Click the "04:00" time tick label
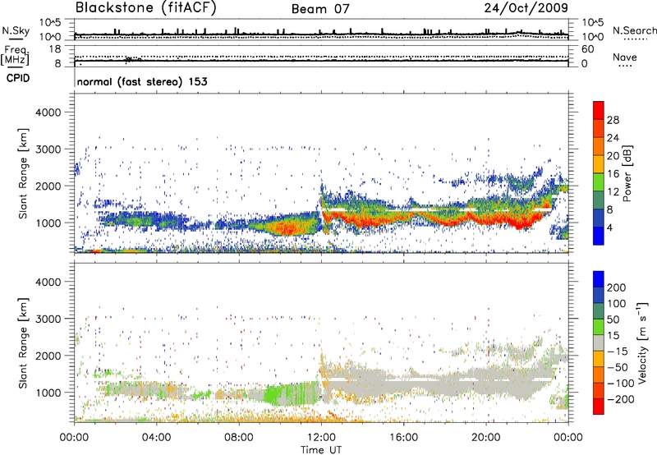 pos(156,438)
